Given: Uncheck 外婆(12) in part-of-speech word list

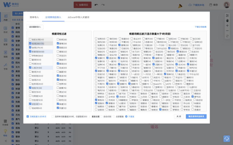Looking at the screenshot, I should pyautogui.click(x=58, y=108).
